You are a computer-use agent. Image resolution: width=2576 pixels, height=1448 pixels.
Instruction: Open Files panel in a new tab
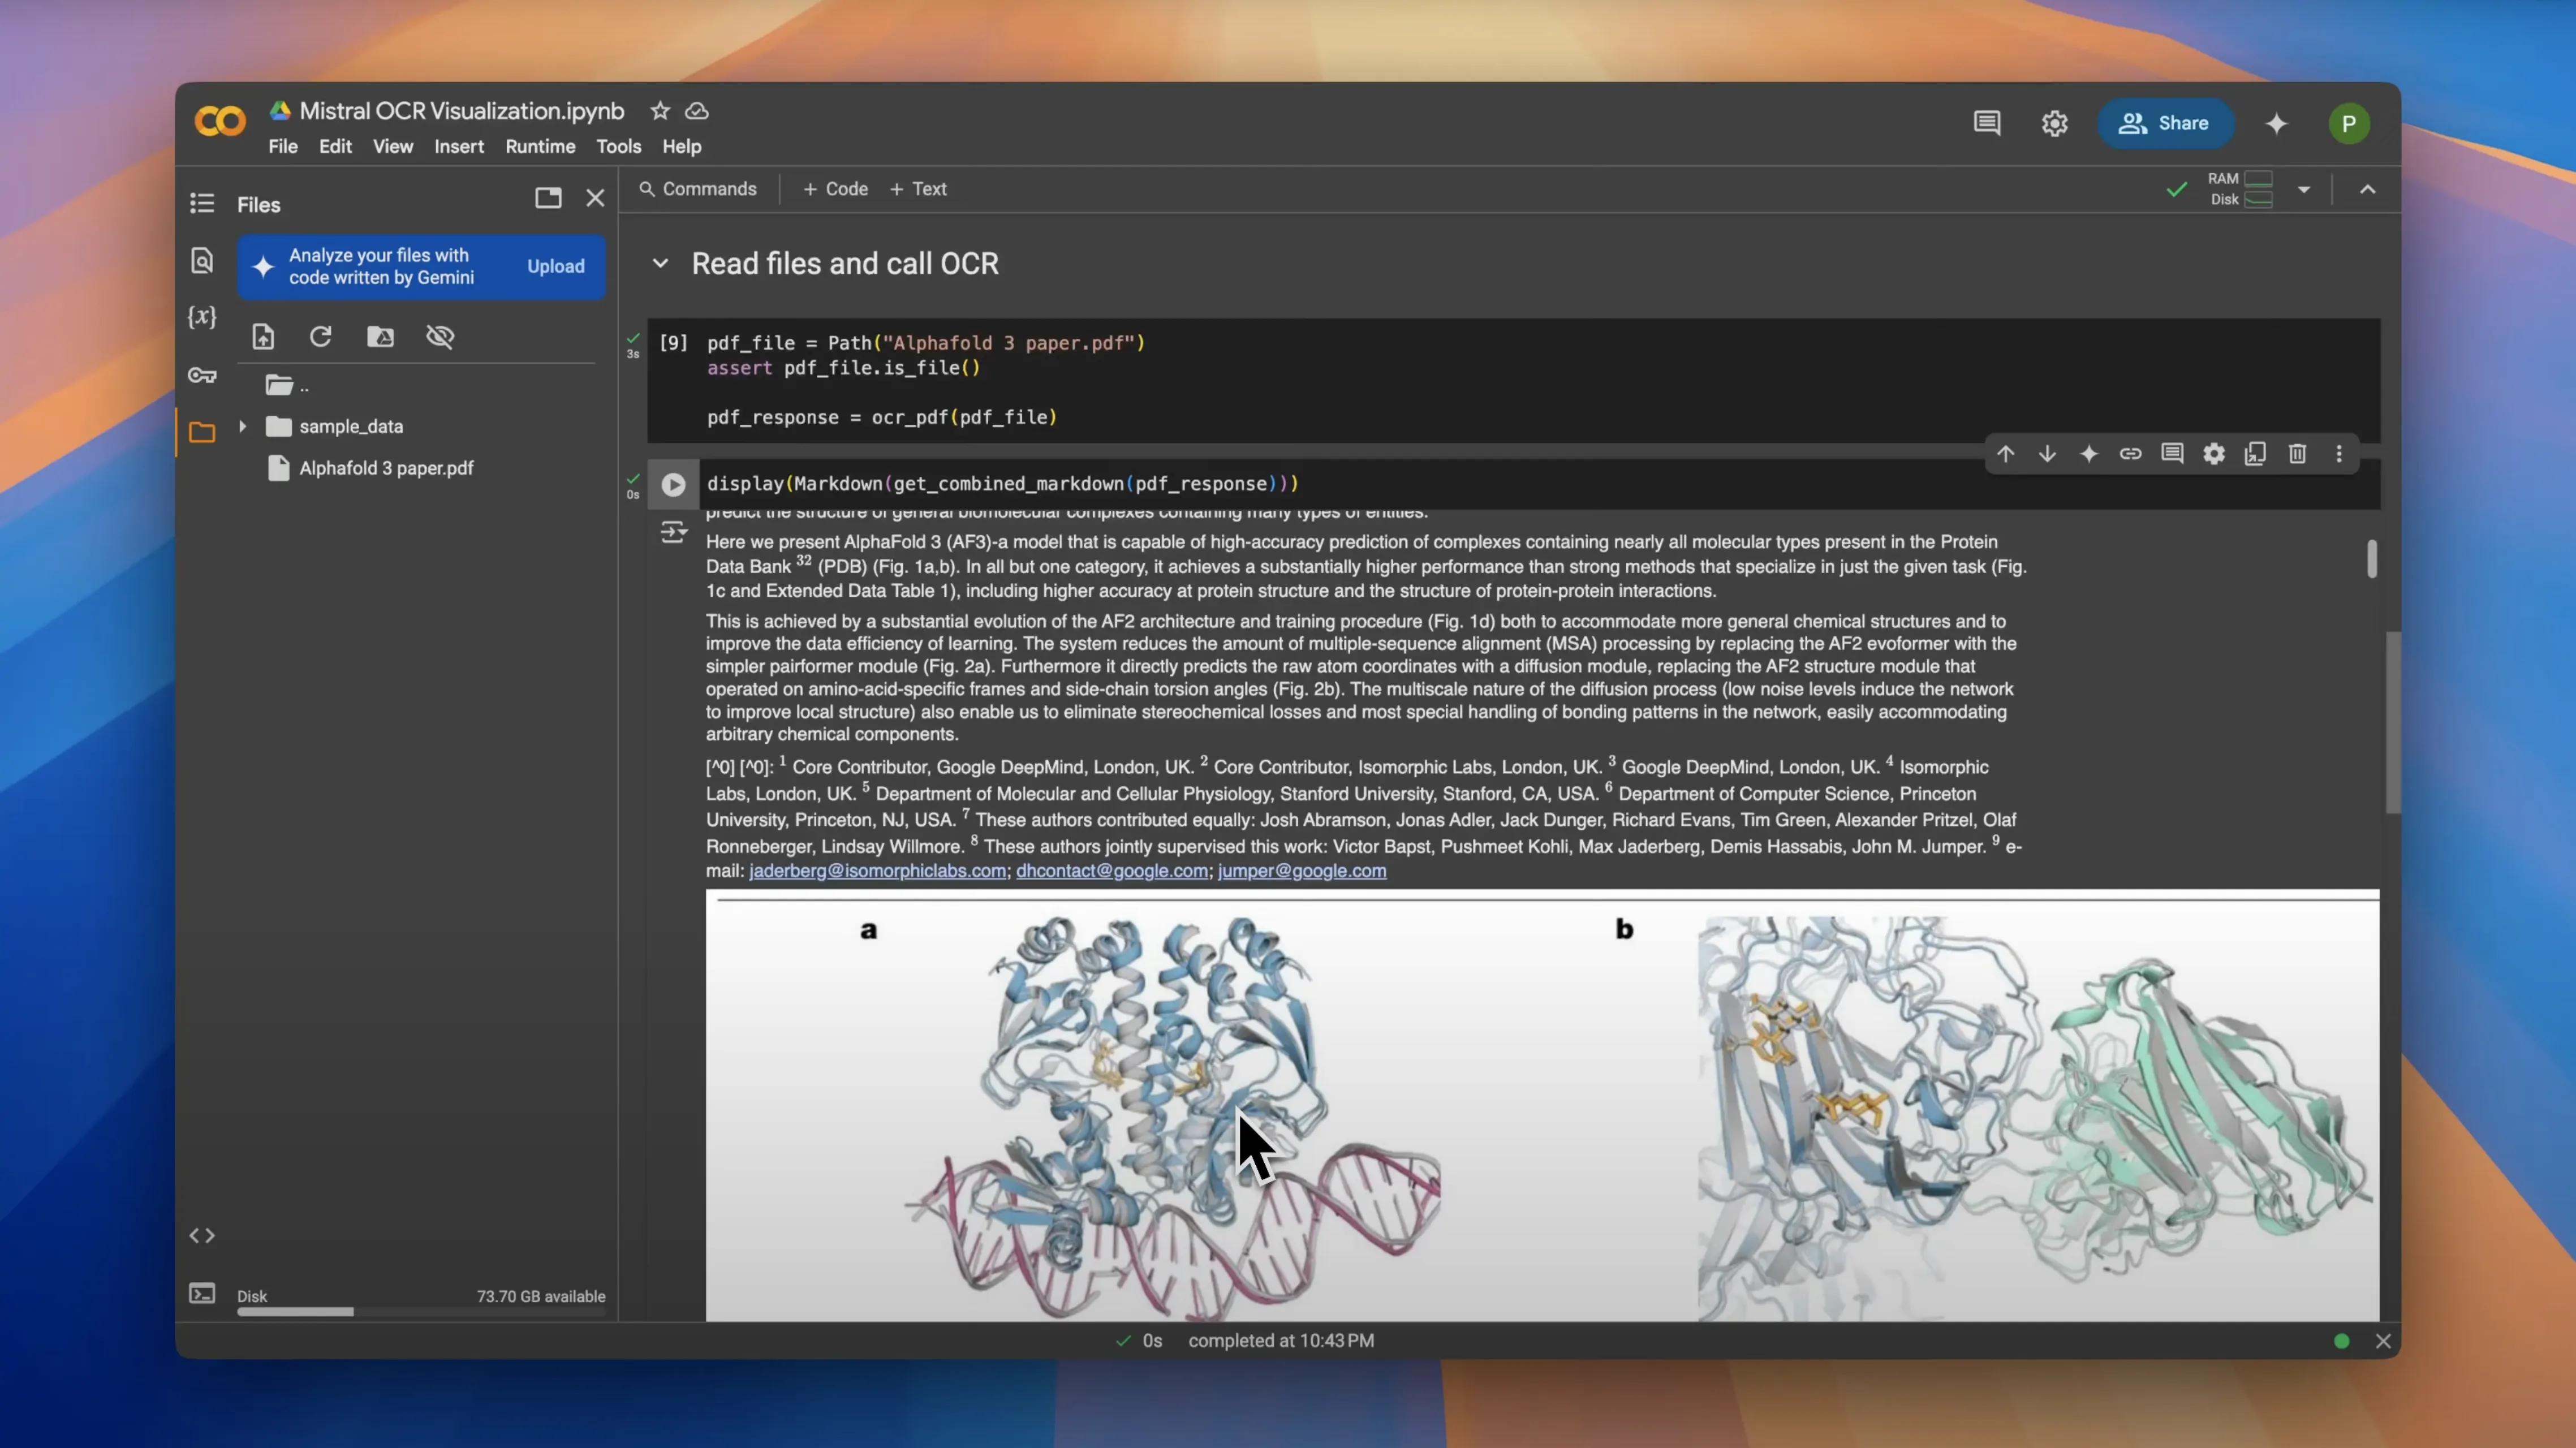click(x=548, y=198)
